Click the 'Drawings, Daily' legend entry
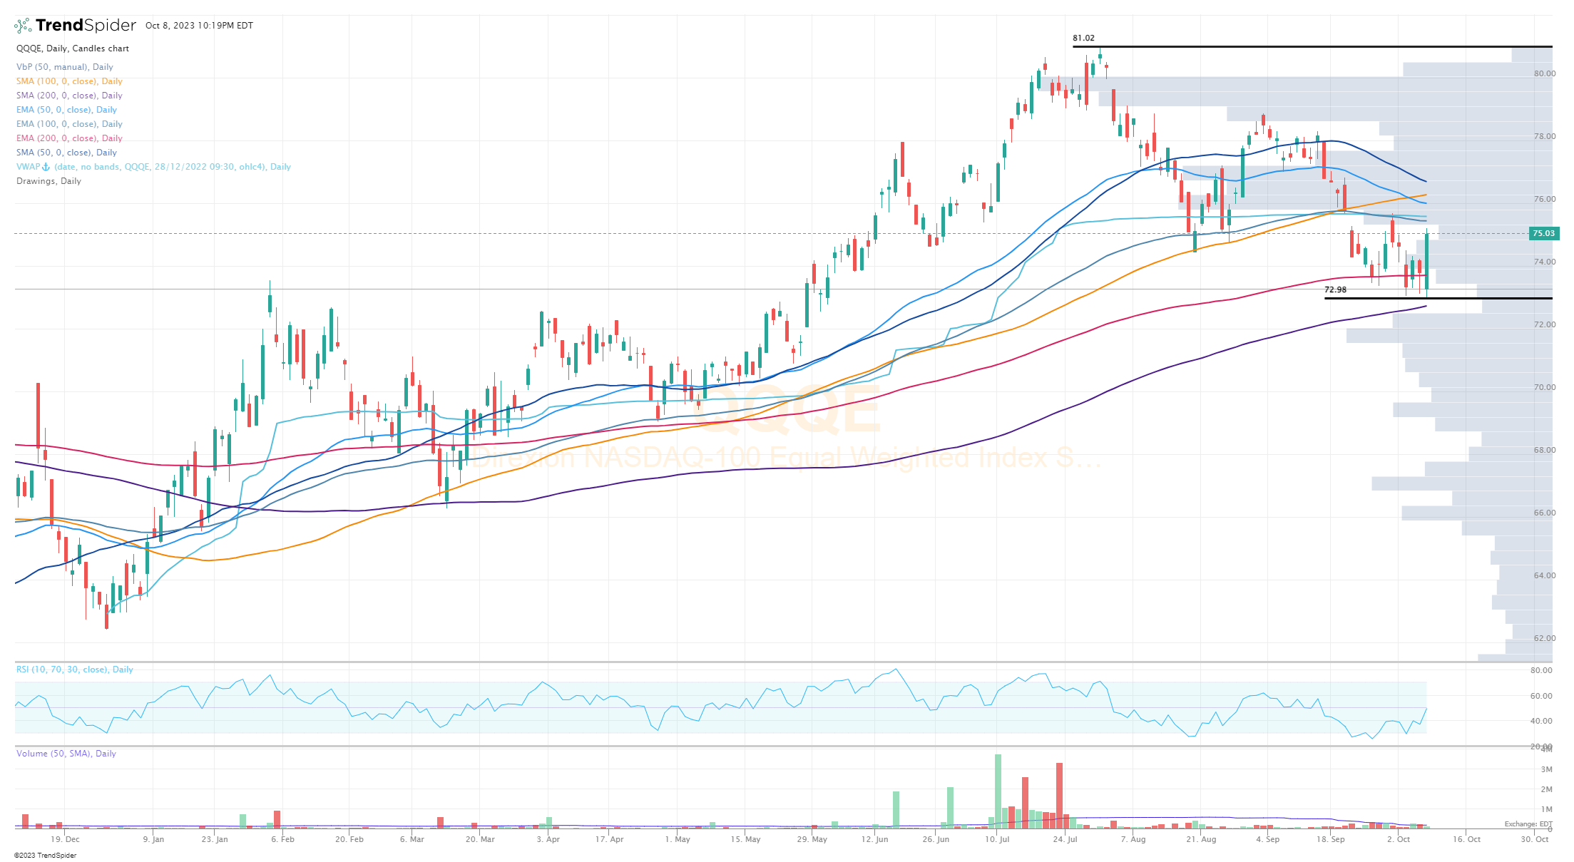 (x=48, y=181)
